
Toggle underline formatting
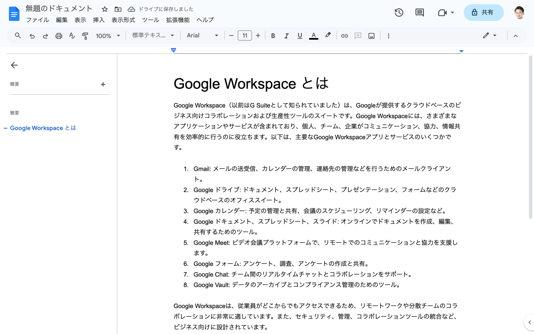(x=300, y=36)
